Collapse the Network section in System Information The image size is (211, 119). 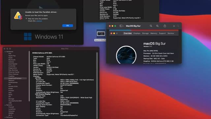[5, 105]
